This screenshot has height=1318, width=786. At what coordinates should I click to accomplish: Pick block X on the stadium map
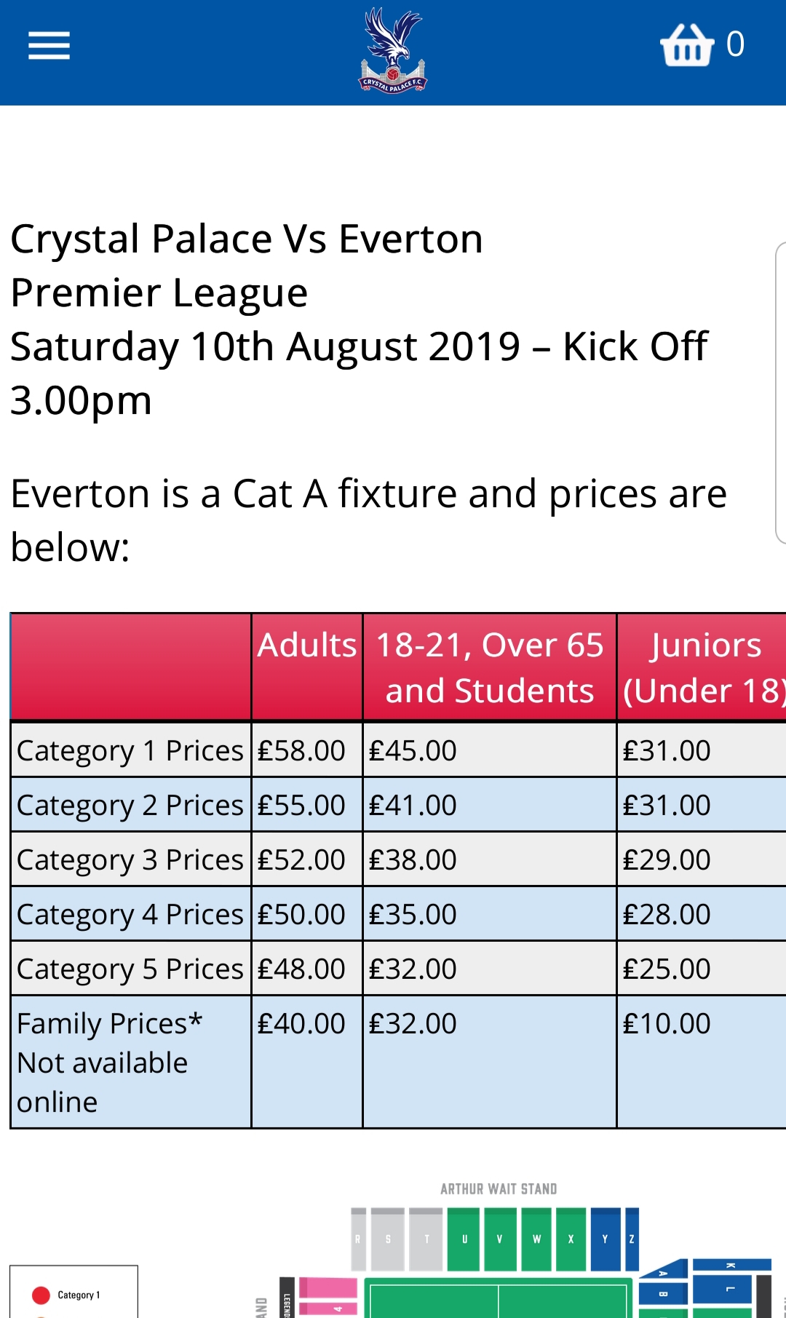571,1239
